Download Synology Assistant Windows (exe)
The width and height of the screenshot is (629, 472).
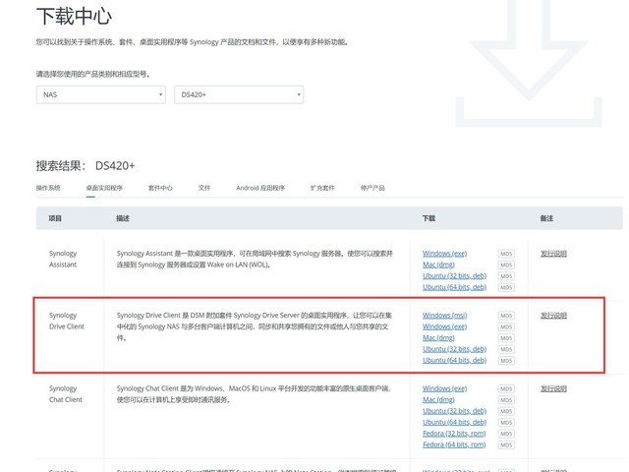[444, 254]
